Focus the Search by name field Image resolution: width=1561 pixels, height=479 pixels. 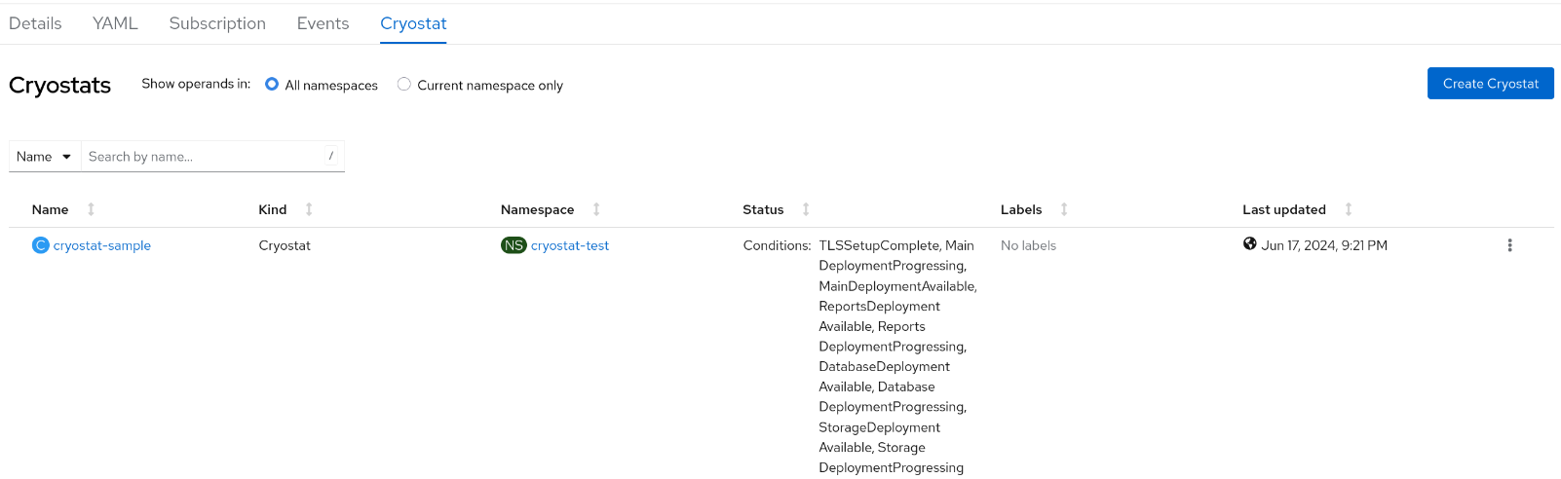coord(203,157)
